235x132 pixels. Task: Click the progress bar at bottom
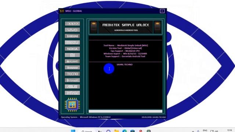(126, 111)
